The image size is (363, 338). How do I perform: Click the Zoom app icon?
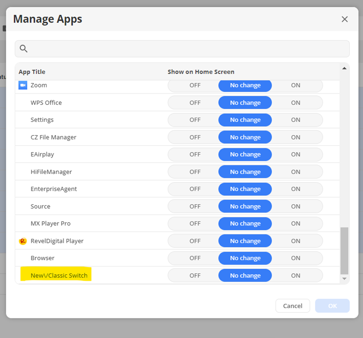23,85
